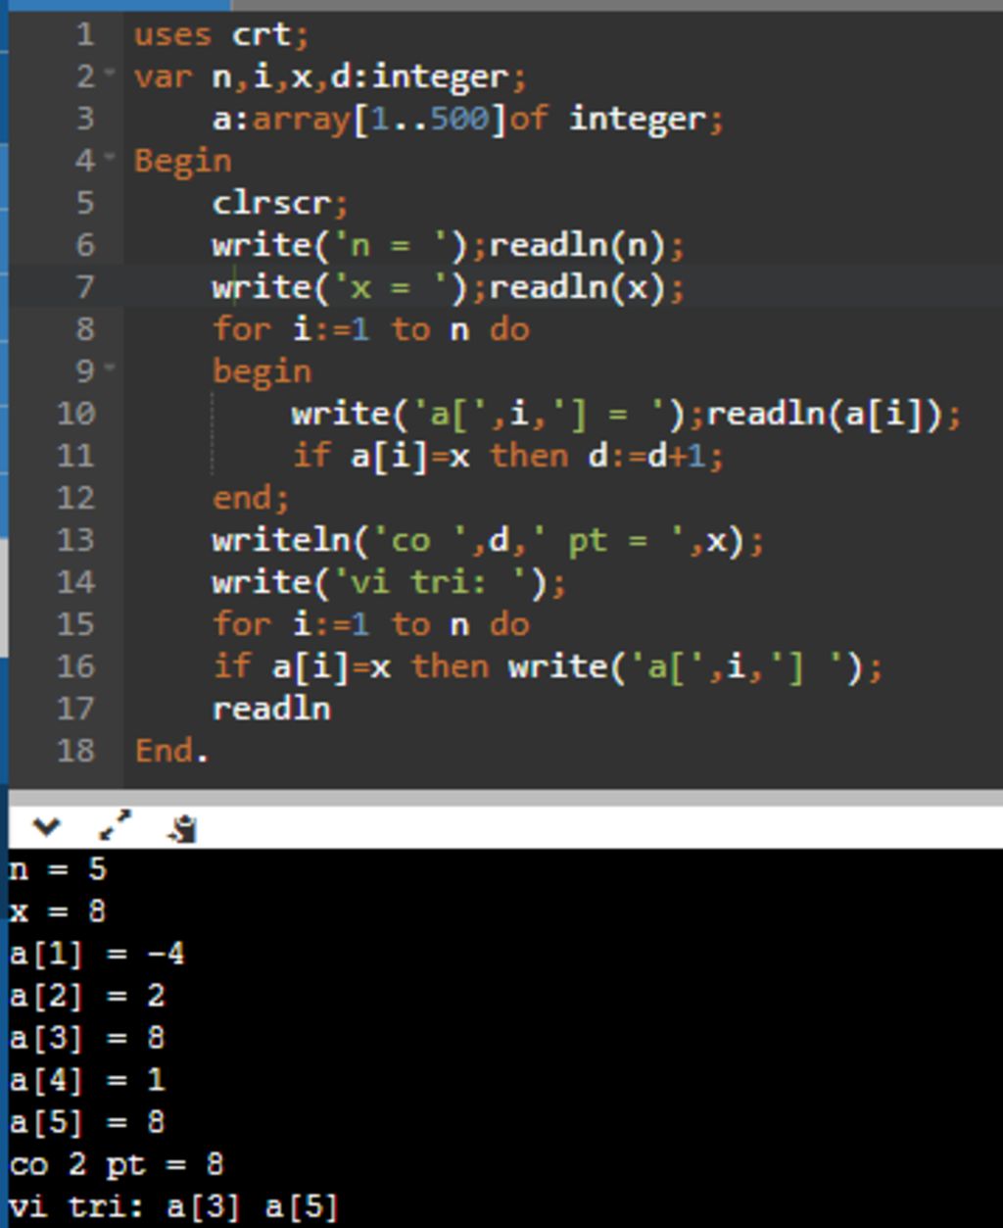
Task: Click 'if a[i]=x then d:=d+1;' line
Action: tap(507, 456)
